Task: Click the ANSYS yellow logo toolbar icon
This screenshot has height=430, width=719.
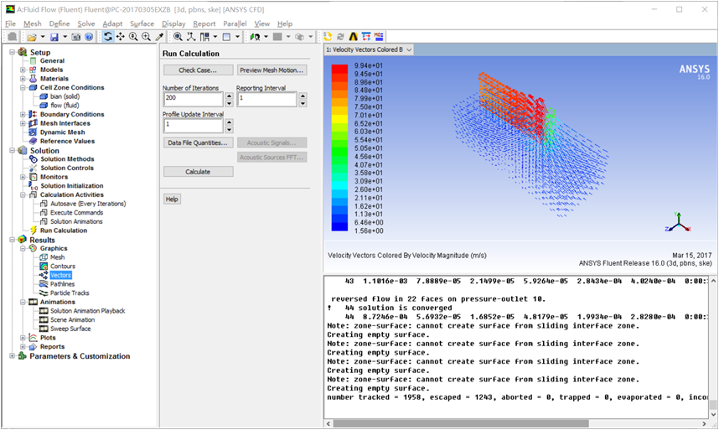Action: pos(353,37)
